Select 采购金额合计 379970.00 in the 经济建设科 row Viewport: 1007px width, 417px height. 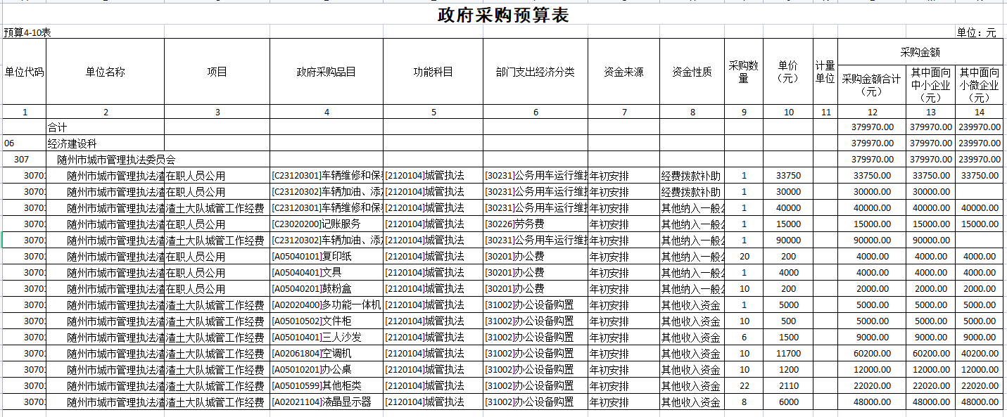click(x=873, y=143)
